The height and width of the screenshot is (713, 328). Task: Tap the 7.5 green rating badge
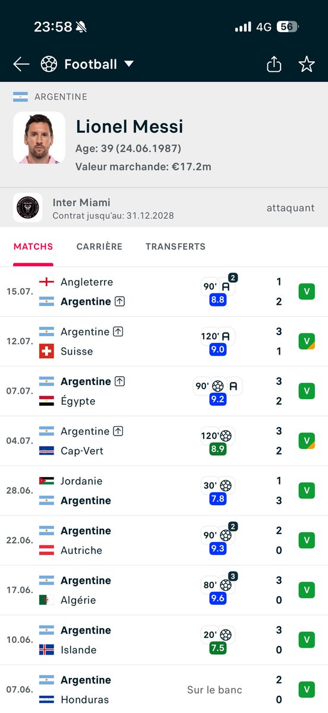tap(217, 648)
